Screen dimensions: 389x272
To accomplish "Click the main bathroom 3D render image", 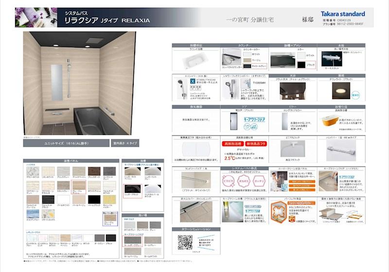I will point(79,83).
